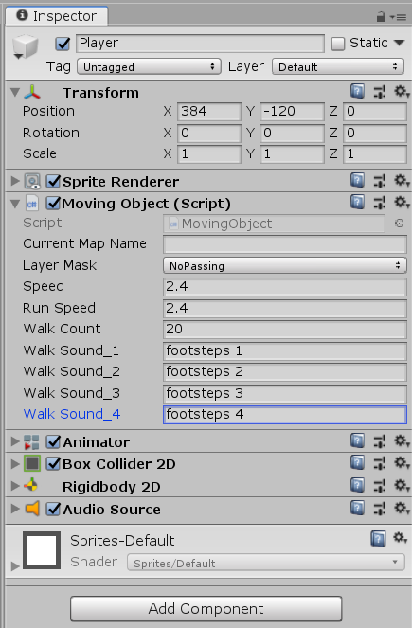Open Moving Object preset icon

point(380,203)
